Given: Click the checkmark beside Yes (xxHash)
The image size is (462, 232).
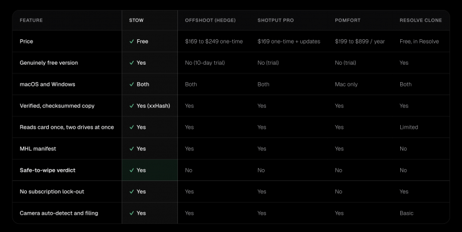Looking at the screenshot, I should pos(132,106).
